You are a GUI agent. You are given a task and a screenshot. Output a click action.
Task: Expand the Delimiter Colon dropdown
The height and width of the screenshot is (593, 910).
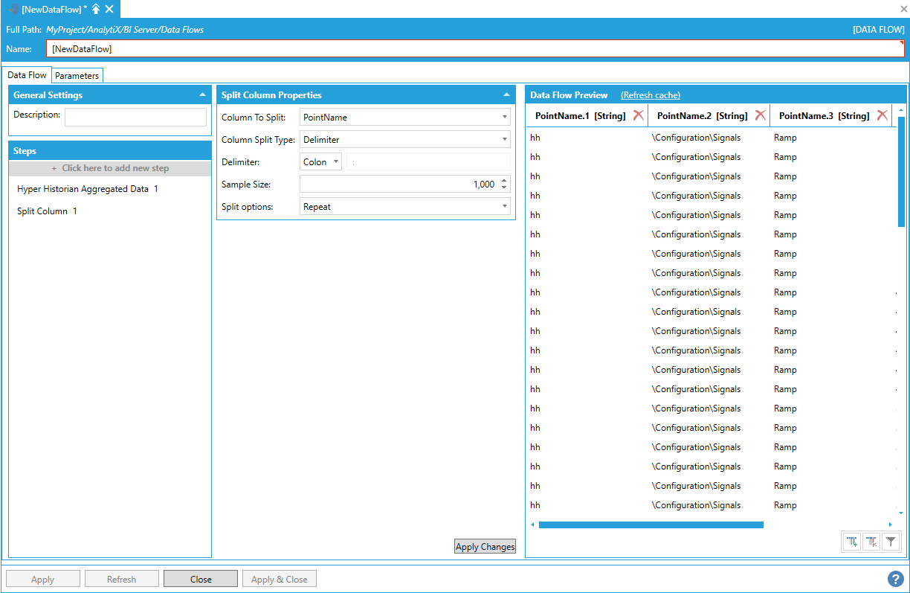point(321,161)
